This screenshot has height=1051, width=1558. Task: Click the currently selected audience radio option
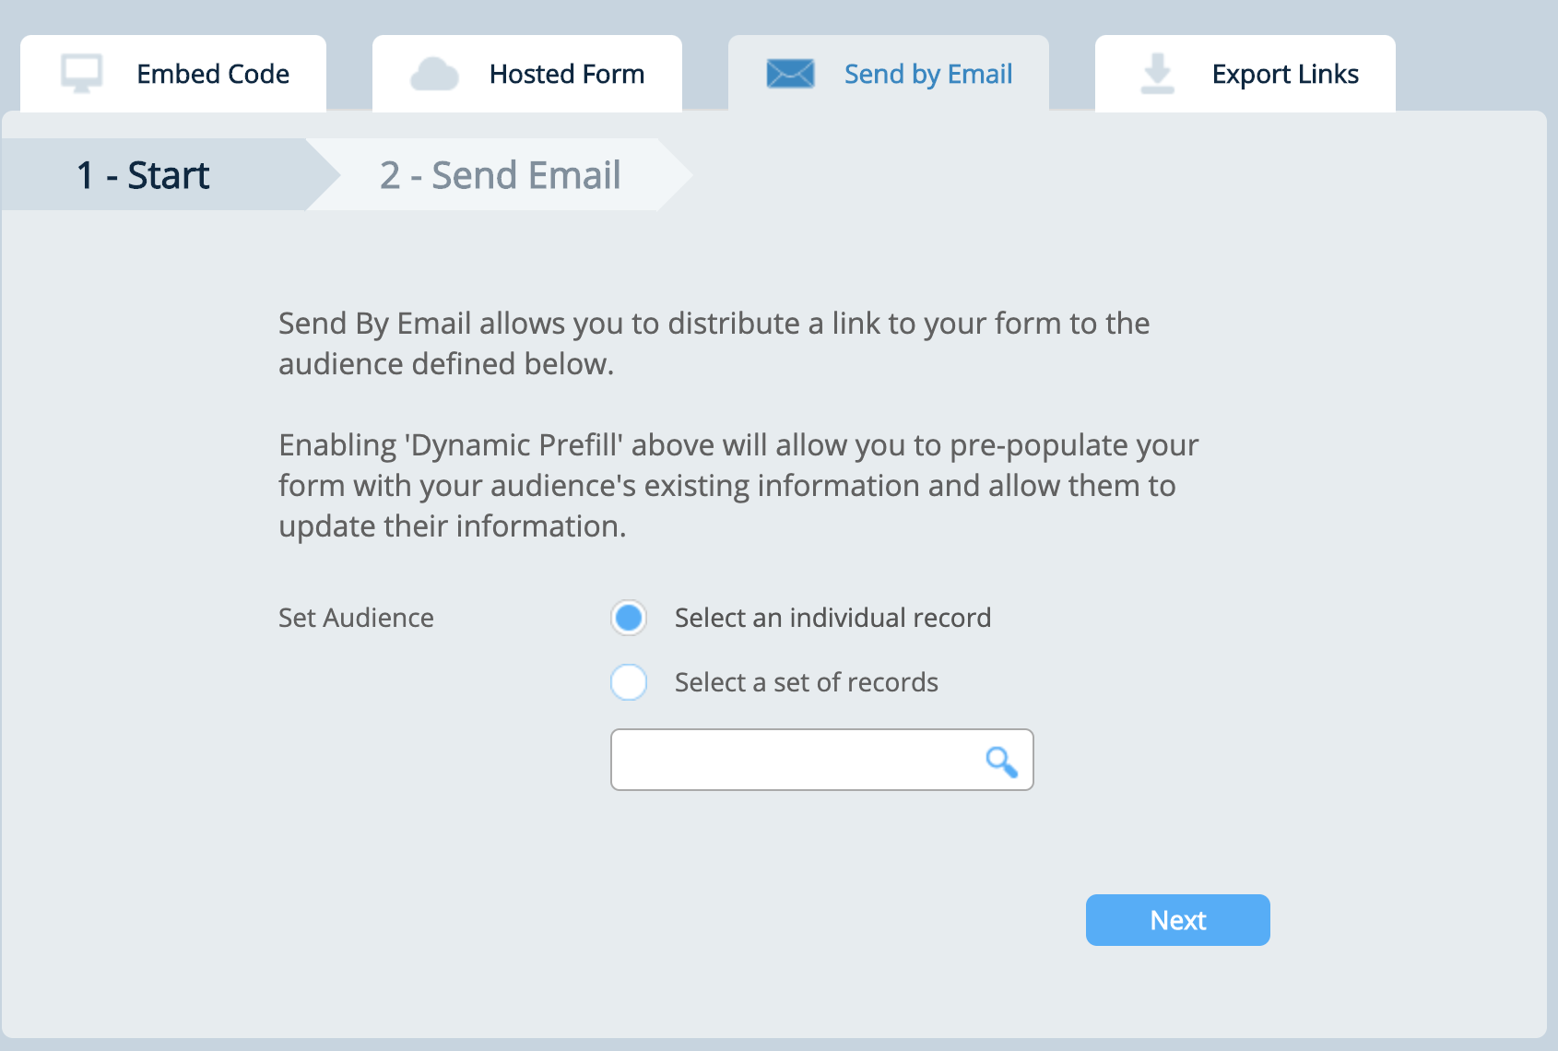pyautogui.click(x=628, y=618)
